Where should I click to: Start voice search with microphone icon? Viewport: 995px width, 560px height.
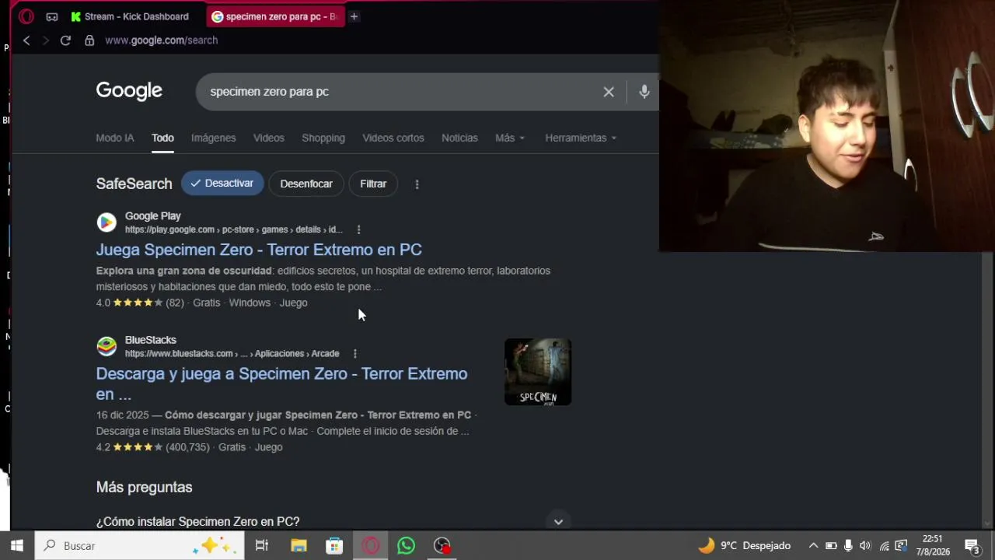pos(644,92)
